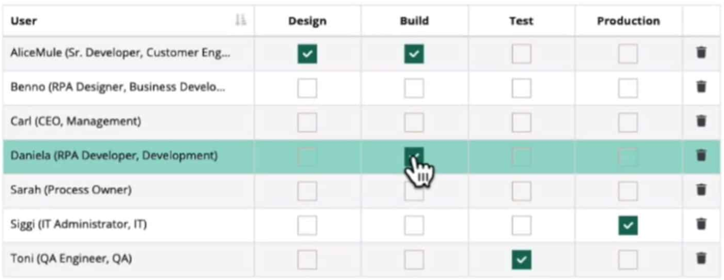Delete user AliceMule via trash icon

(x=701, y=54)
